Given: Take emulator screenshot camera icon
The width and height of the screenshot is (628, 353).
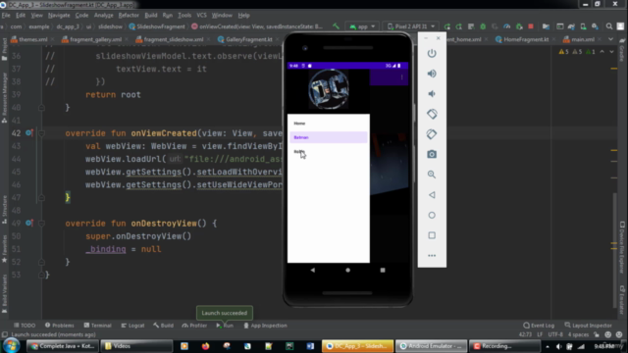Looking at the screenshot, I should [x=432, y=154].
